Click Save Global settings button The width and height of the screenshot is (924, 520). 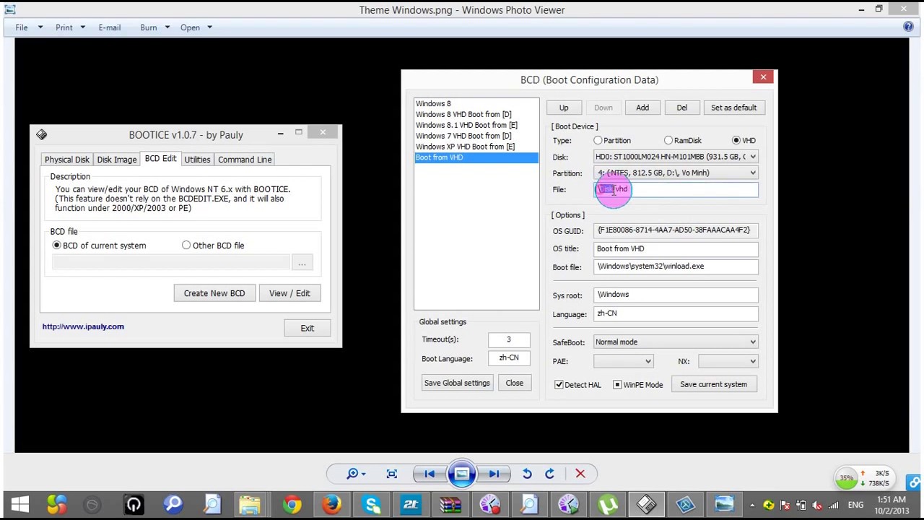coord(457,383)
